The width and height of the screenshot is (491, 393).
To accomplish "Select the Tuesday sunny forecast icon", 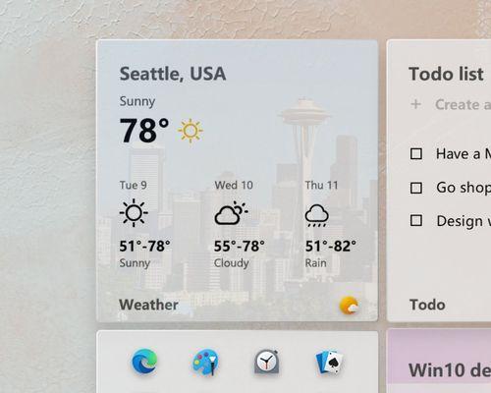I will 134,213.
